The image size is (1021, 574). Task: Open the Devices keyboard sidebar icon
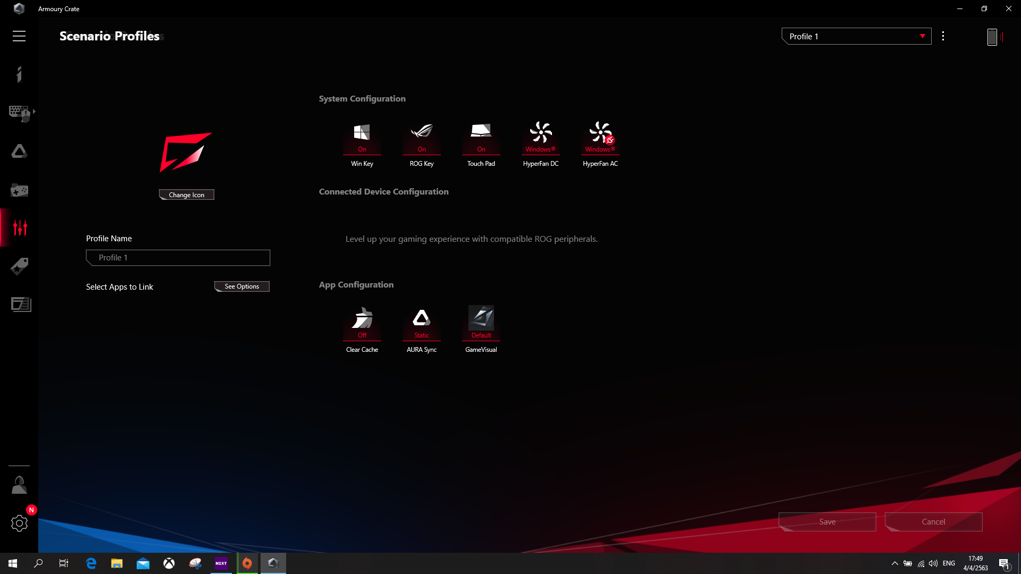[19, 113]
